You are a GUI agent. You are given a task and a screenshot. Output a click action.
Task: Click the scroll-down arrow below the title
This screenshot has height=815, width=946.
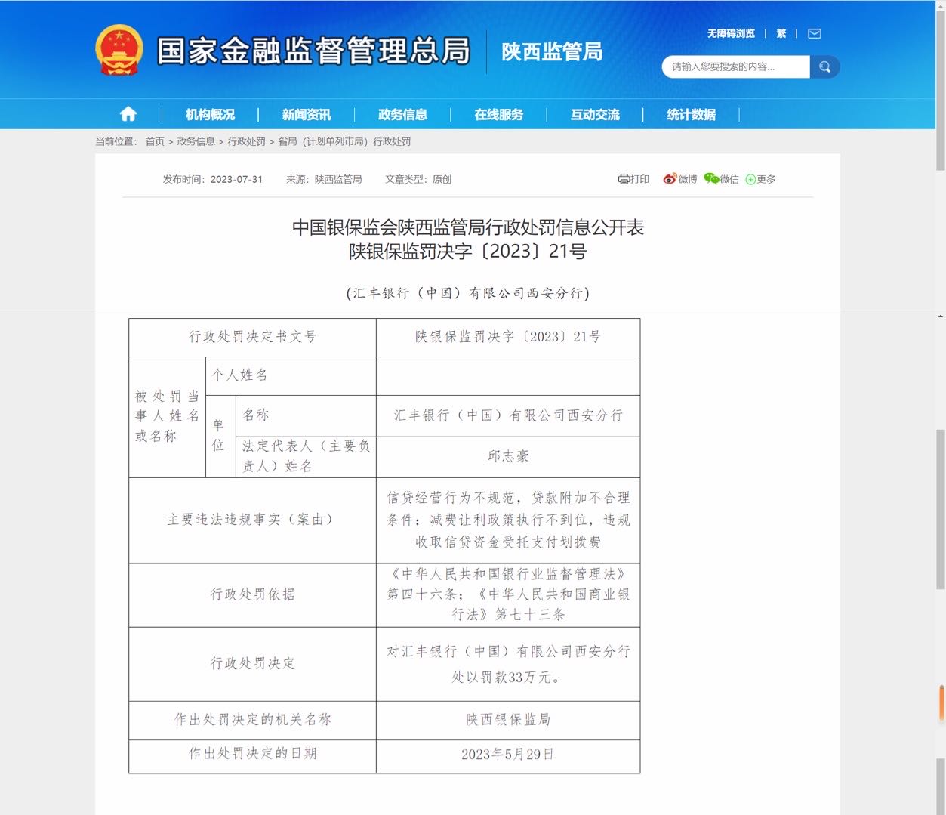click(941, 316)
